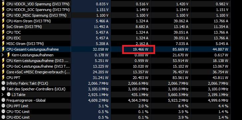The width and height of the screenshot is (242, 120).
Task: Click the 11.492 A SoC-Strom current value
Action: click(x=101, y=27)
